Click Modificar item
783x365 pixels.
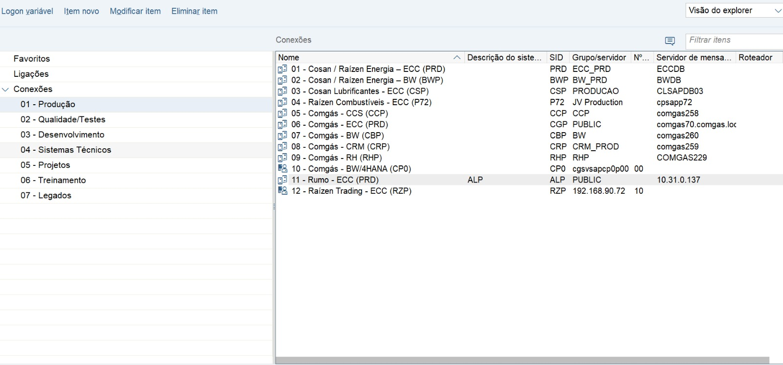(135, 11)
